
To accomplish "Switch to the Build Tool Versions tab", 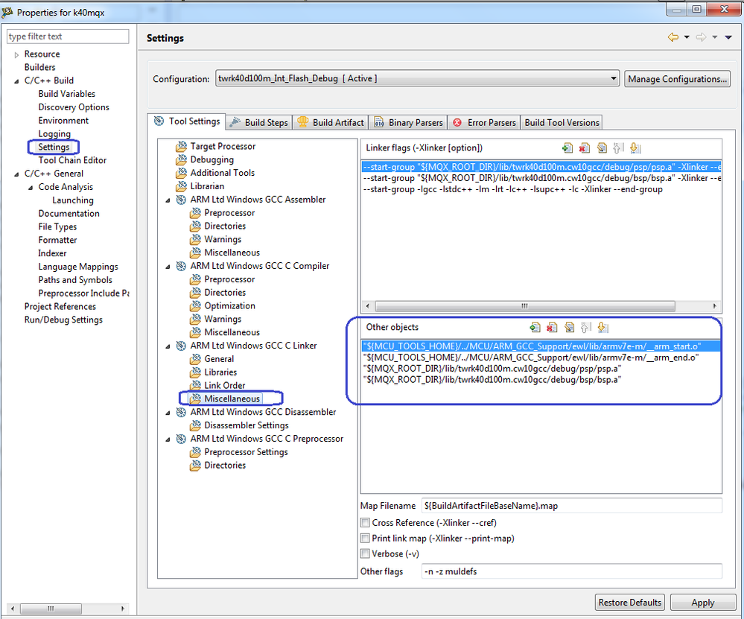I will tap(562, 122).
